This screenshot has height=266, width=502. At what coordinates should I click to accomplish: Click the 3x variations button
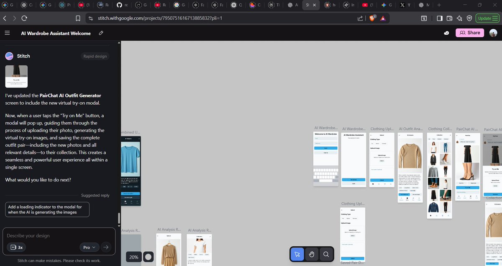click(x=16, y=247)
